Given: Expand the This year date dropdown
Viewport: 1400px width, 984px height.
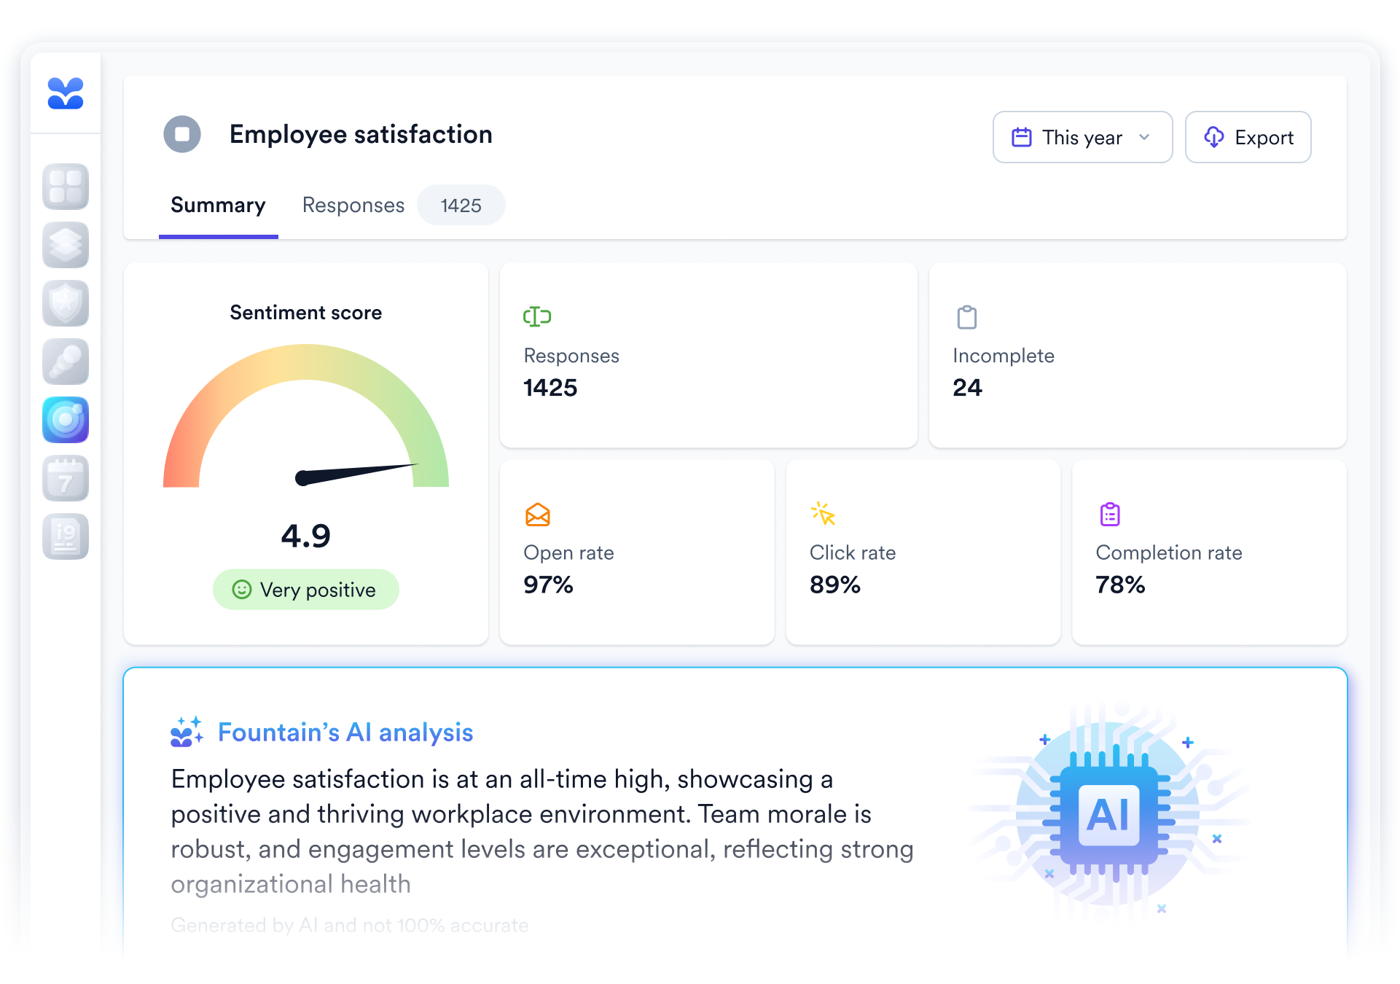Looking at the screenshot, I should click(x=1082, y=137).
